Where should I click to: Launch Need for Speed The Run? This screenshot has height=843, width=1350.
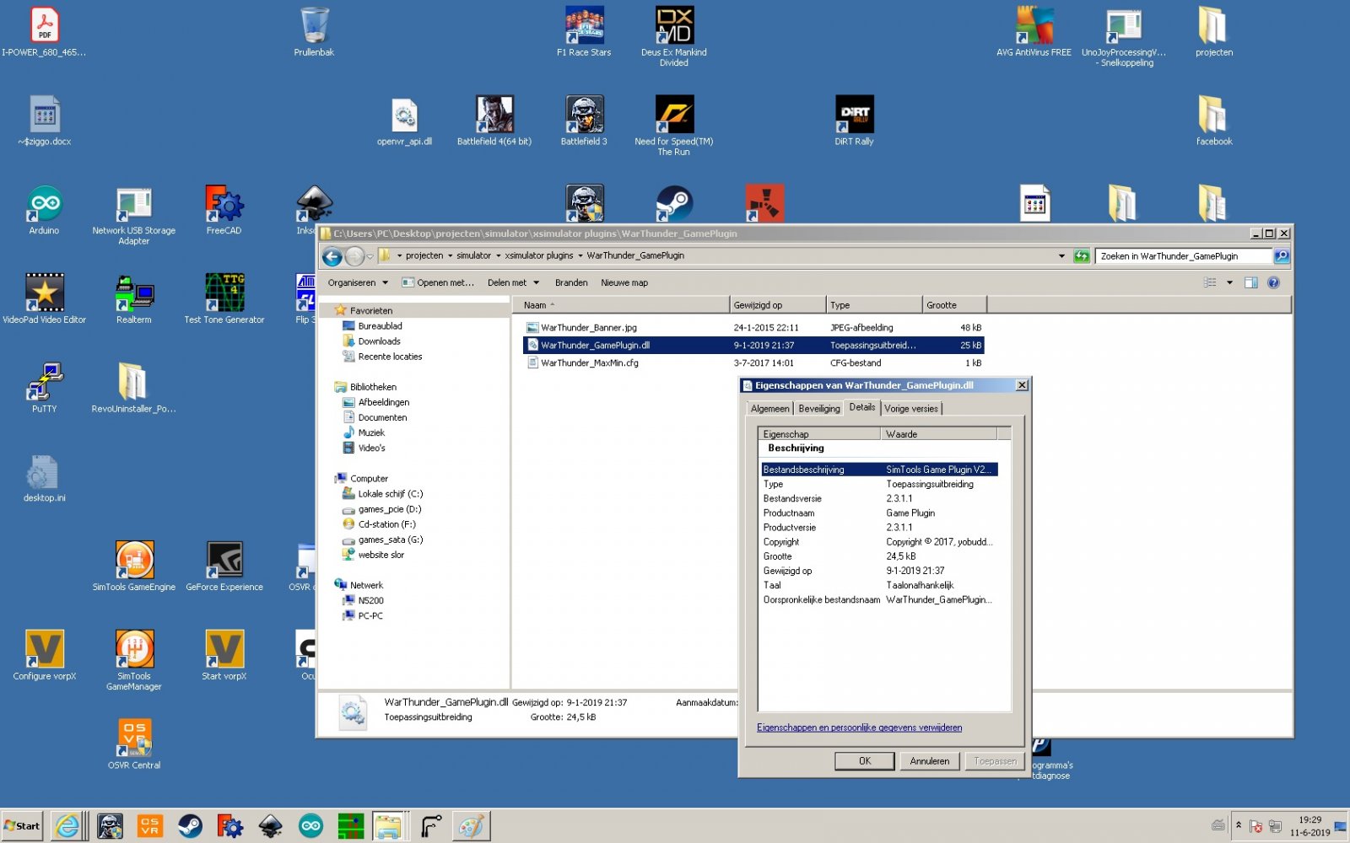click(x=674, y=125)
